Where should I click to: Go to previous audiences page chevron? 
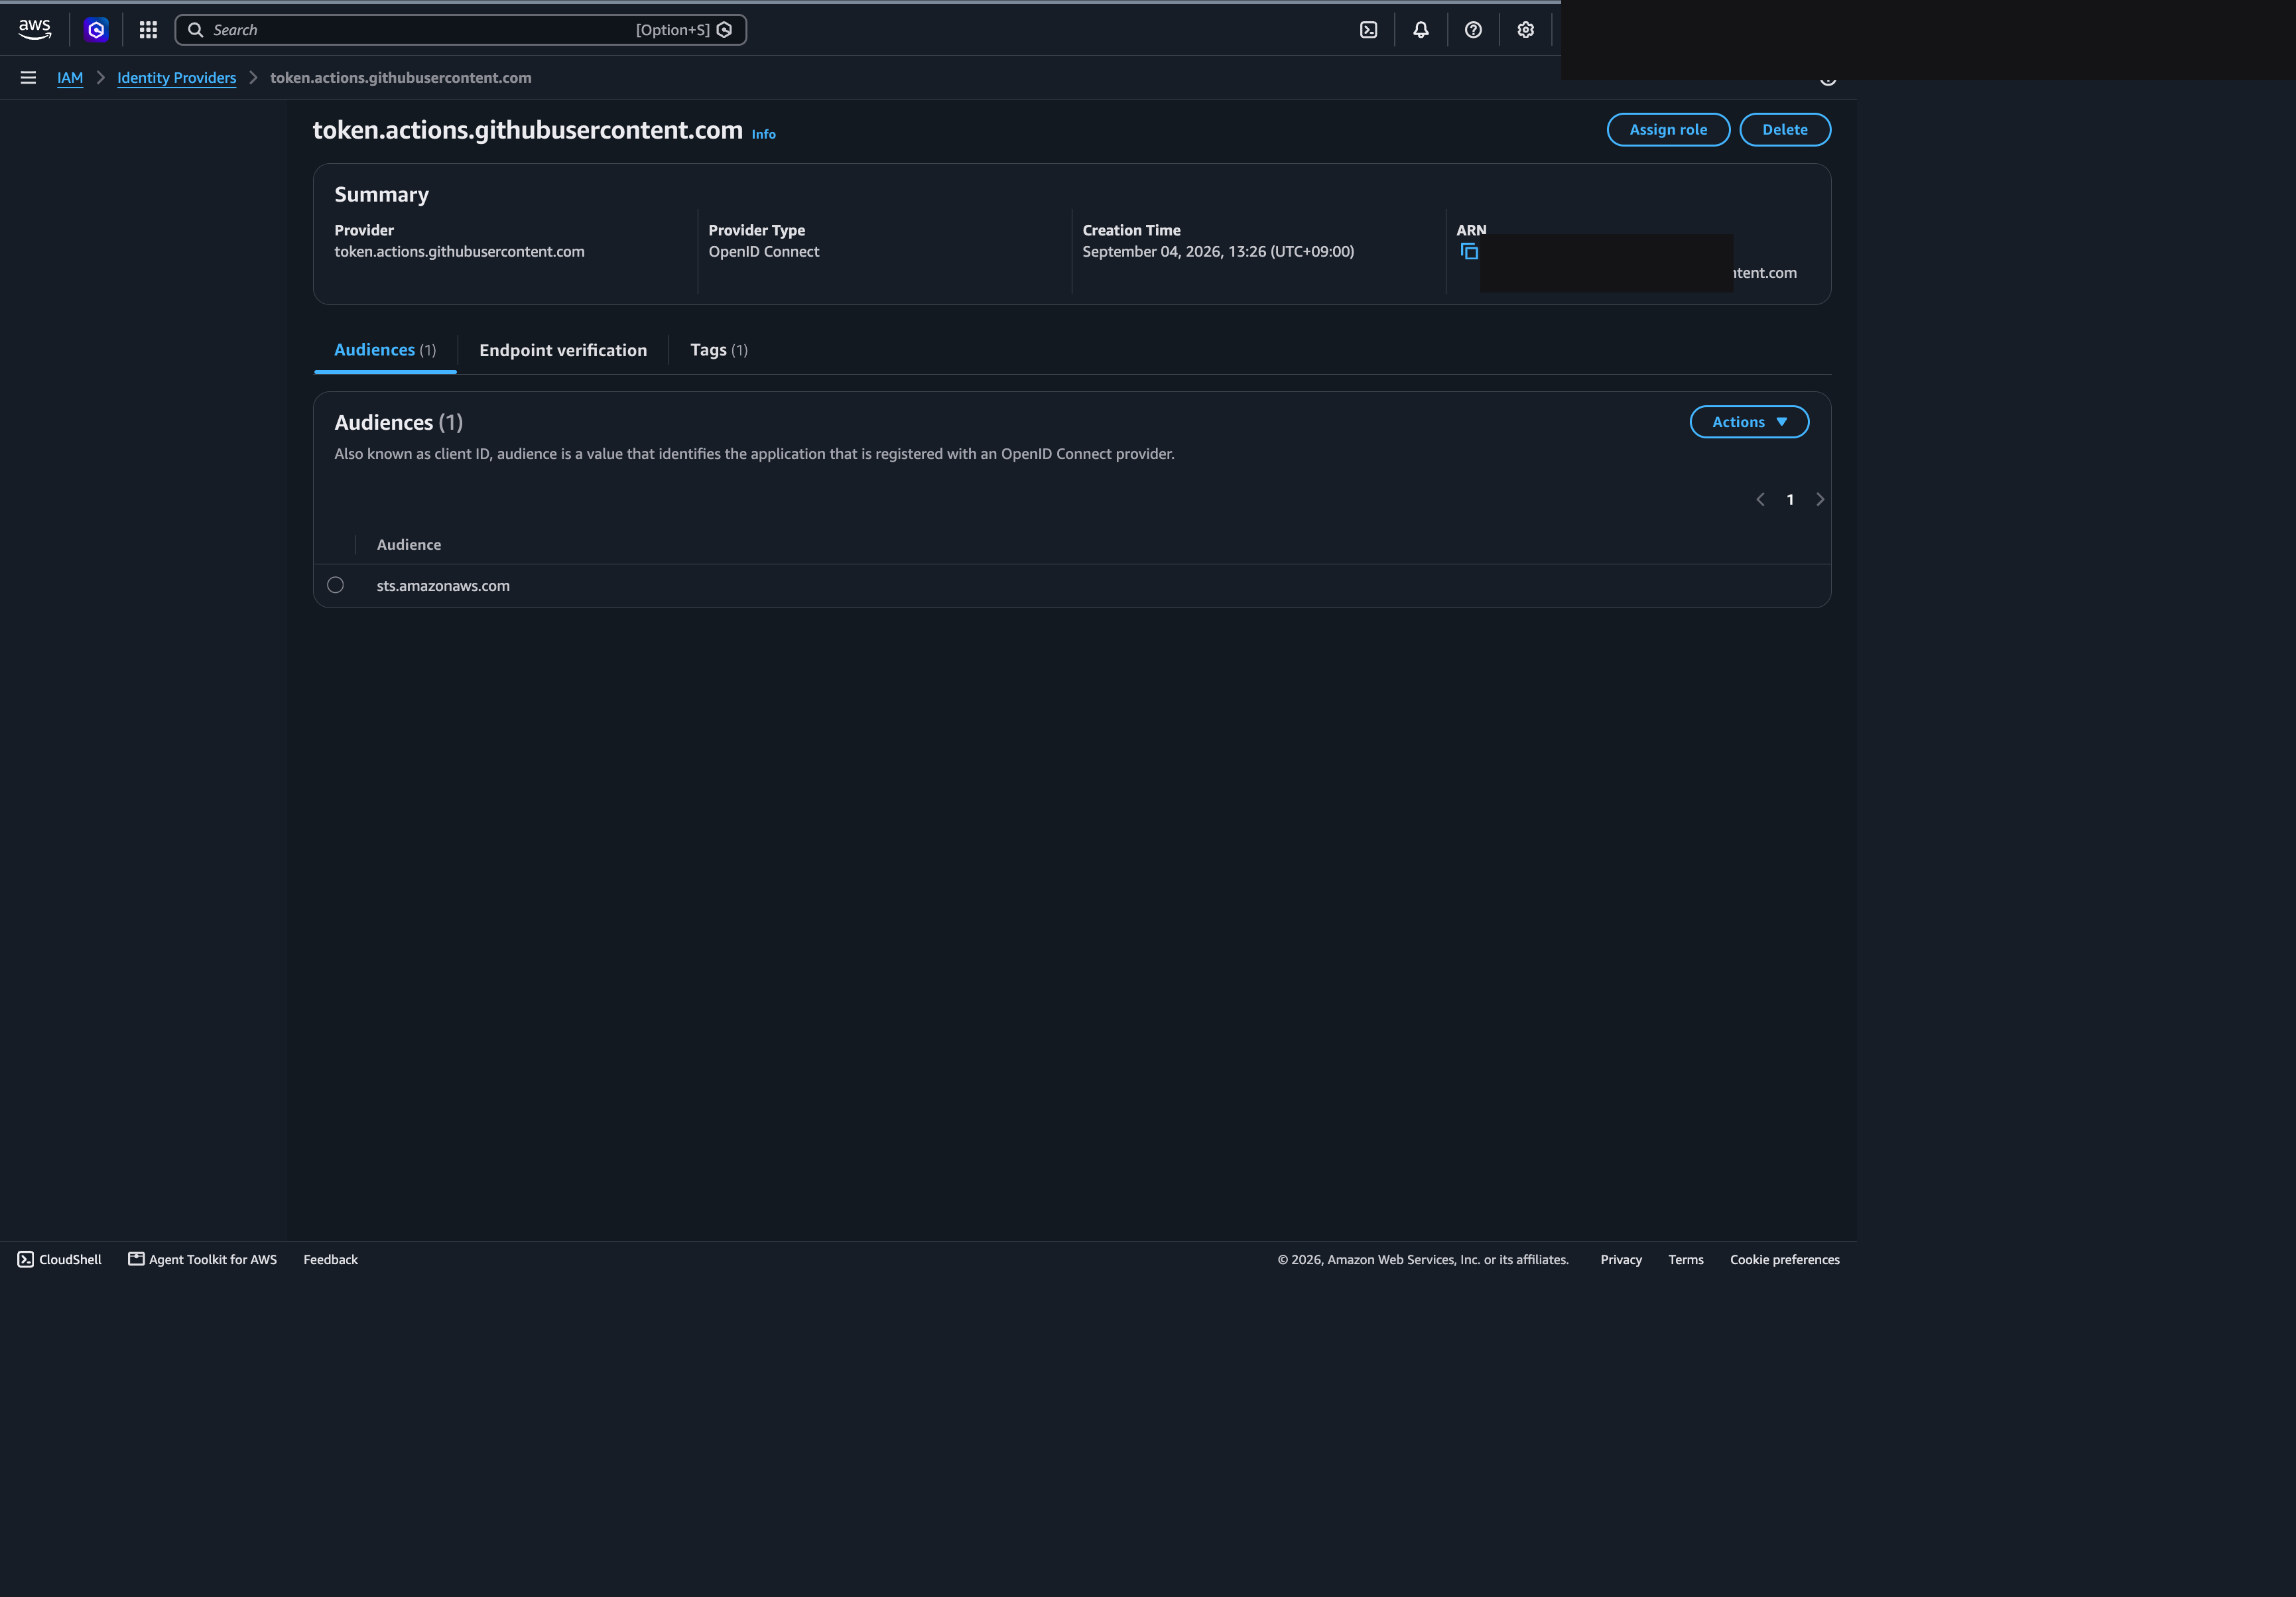1760,500
